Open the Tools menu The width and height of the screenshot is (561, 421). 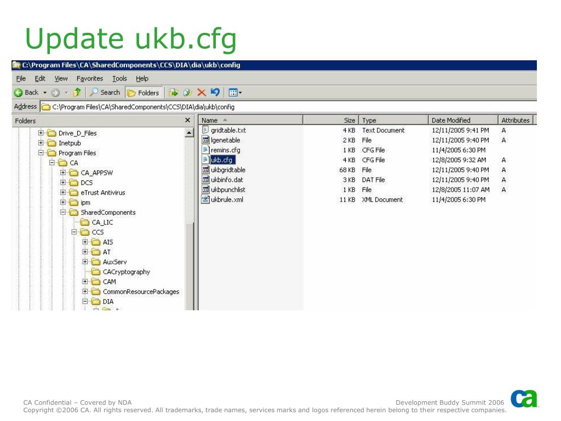pos(119,78)
